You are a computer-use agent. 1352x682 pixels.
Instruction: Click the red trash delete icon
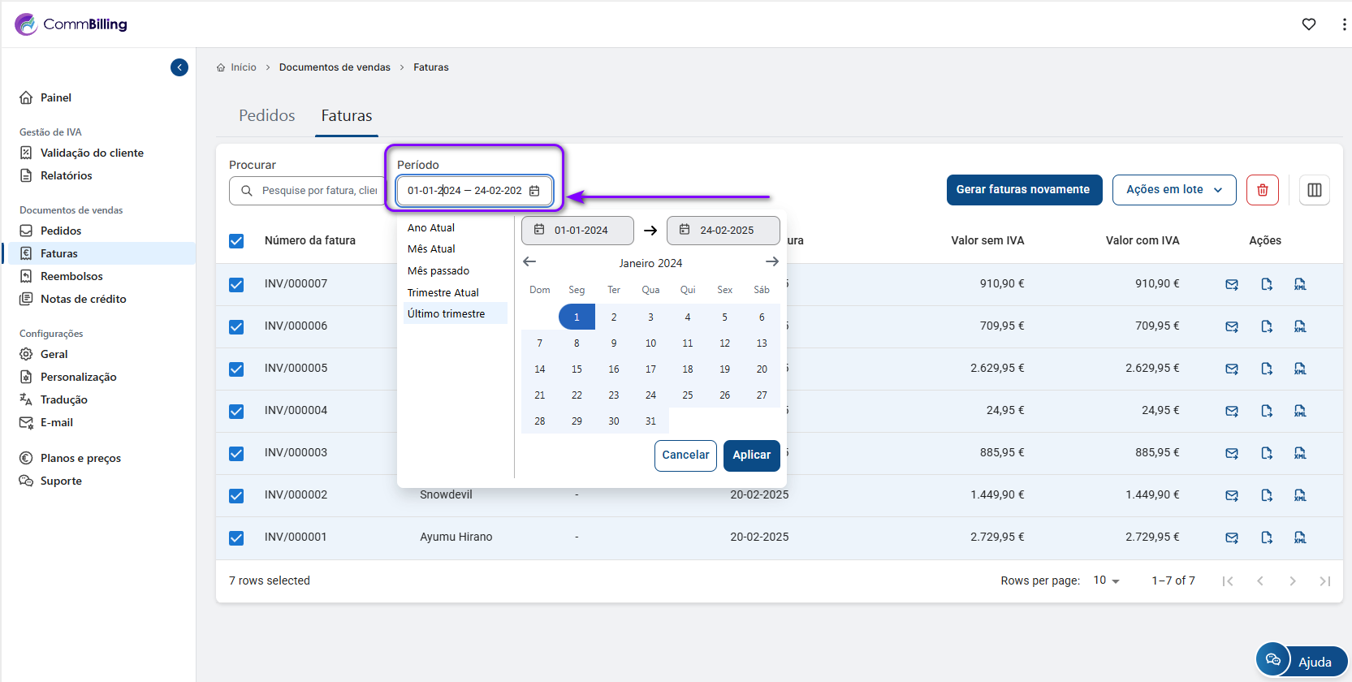pos(1262,190)
